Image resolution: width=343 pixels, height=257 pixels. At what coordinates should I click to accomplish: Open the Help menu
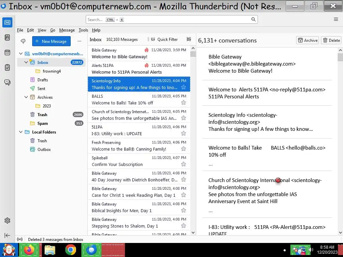click(96, 30)
